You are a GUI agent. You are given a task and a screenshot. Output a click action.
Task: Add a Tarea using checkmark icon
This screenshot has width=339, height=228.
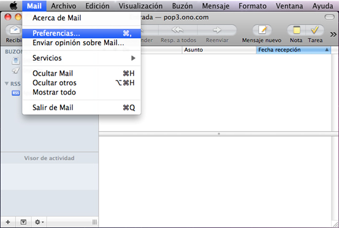314,30
